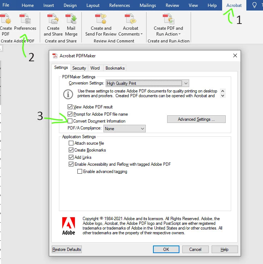The image size is (263, 264).
Task: Toggle Enable Accessibility and Reflow checkbox
Action: (x=71, y=164)
